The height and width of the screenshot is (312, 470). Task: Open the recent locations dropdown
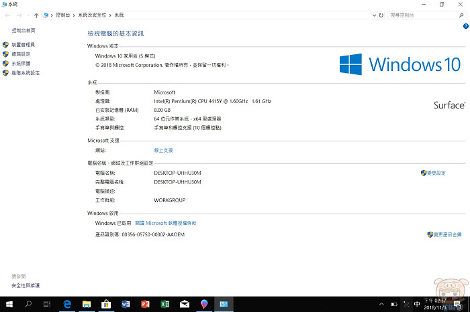tap(28, 15)
